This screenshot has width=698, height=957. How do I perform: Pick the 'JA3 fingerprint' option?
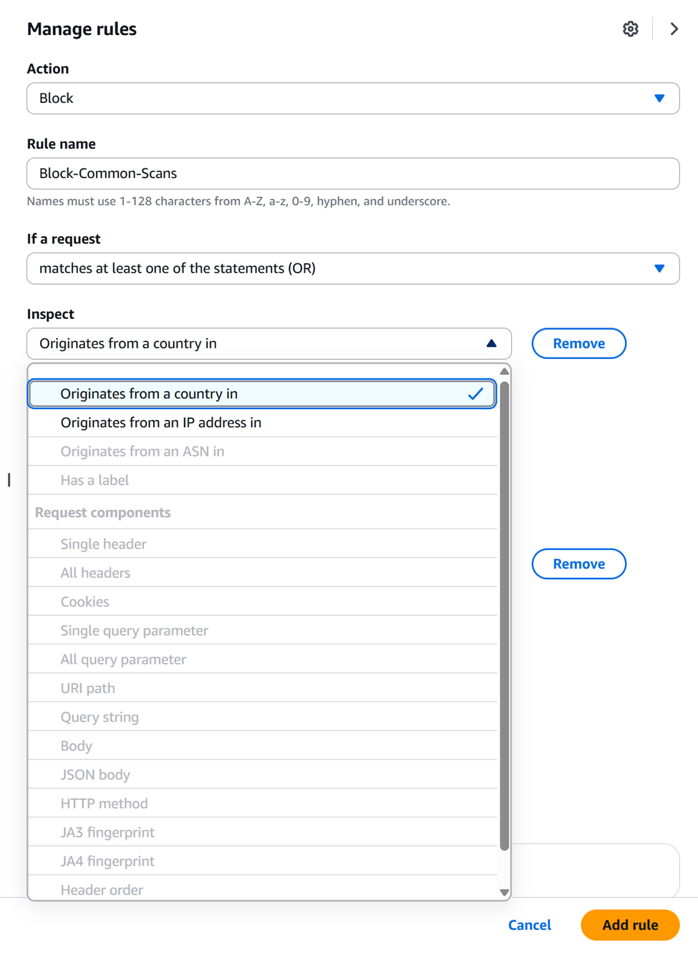pyautogui.click(x=262, y=833)
